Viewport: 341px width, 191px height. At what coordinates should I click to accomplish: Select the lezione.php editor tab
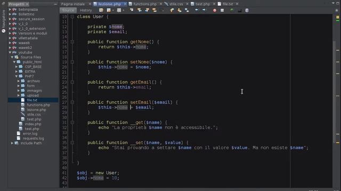click(x=109, y=4)
